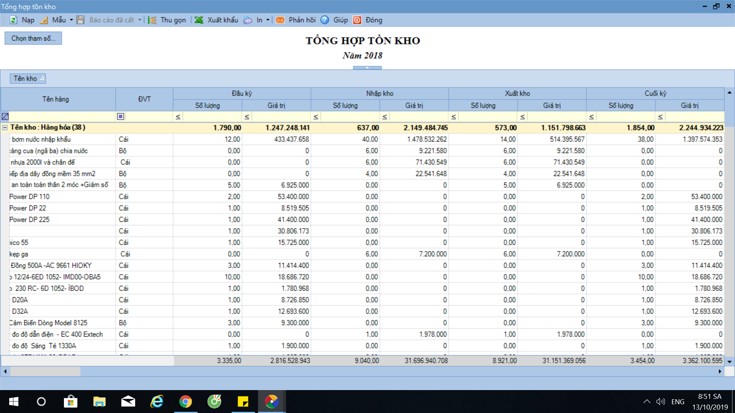Open the Mail app from taskbar
735x413 pixels.
(128, 402)
